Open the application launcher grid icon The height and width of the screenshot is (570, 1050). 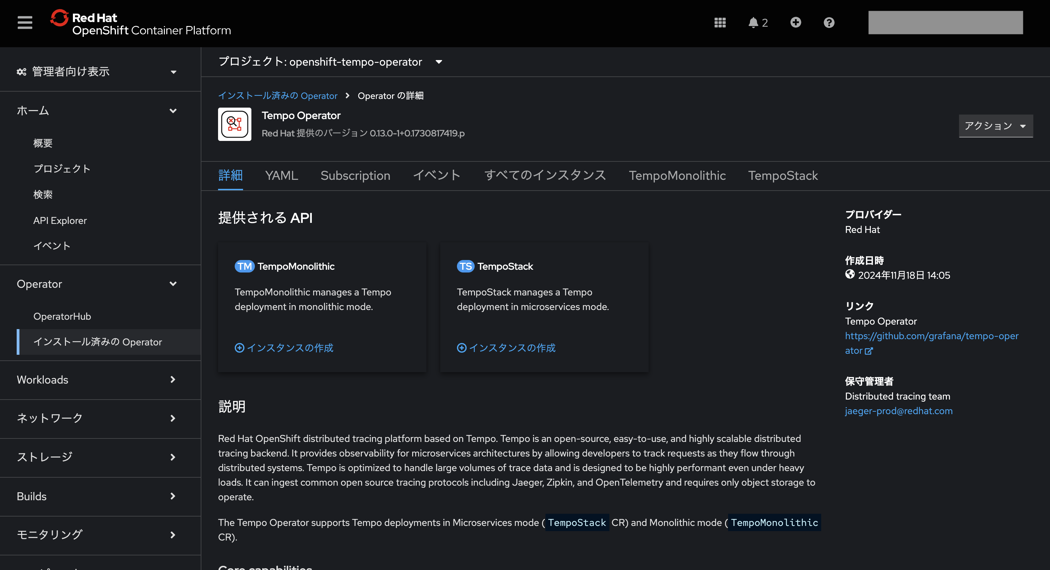720,23
